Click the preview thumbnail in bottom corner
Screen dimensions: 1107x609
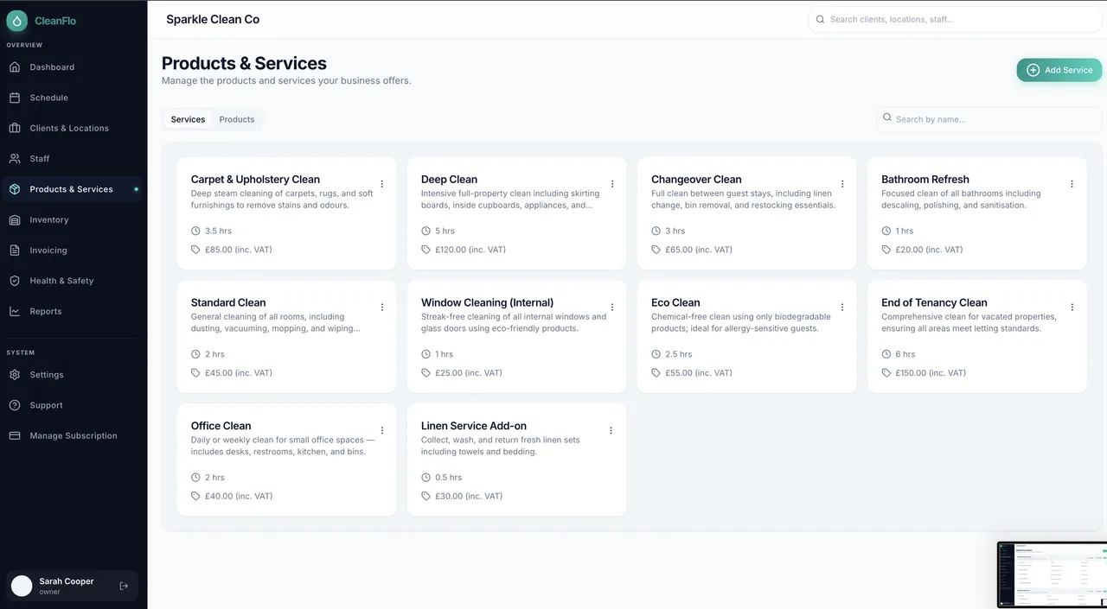[x=1052, y=575]
